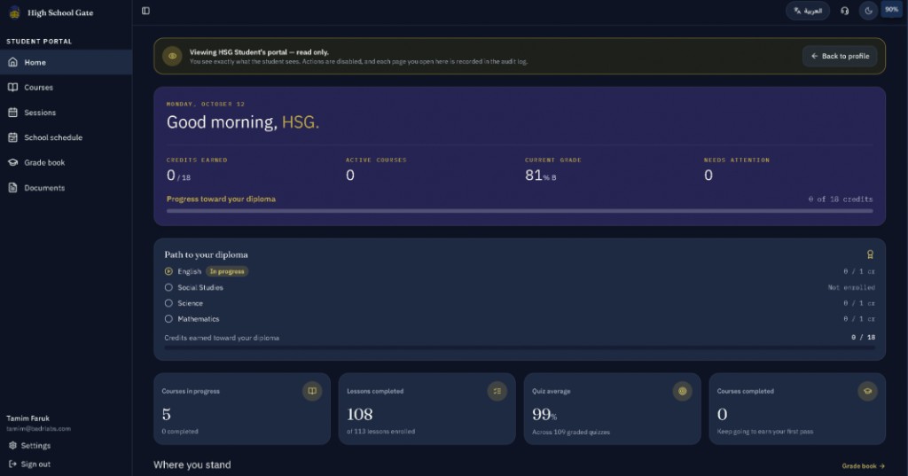
Task: Click the Progress toward your diploma label
Action: click(x=221, y=199)
